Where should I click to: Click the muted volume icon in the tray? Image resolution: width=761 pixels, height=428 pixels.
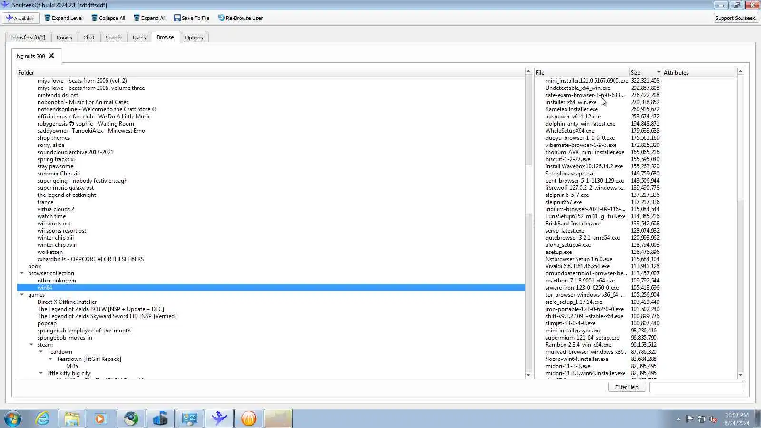[713, 419]
